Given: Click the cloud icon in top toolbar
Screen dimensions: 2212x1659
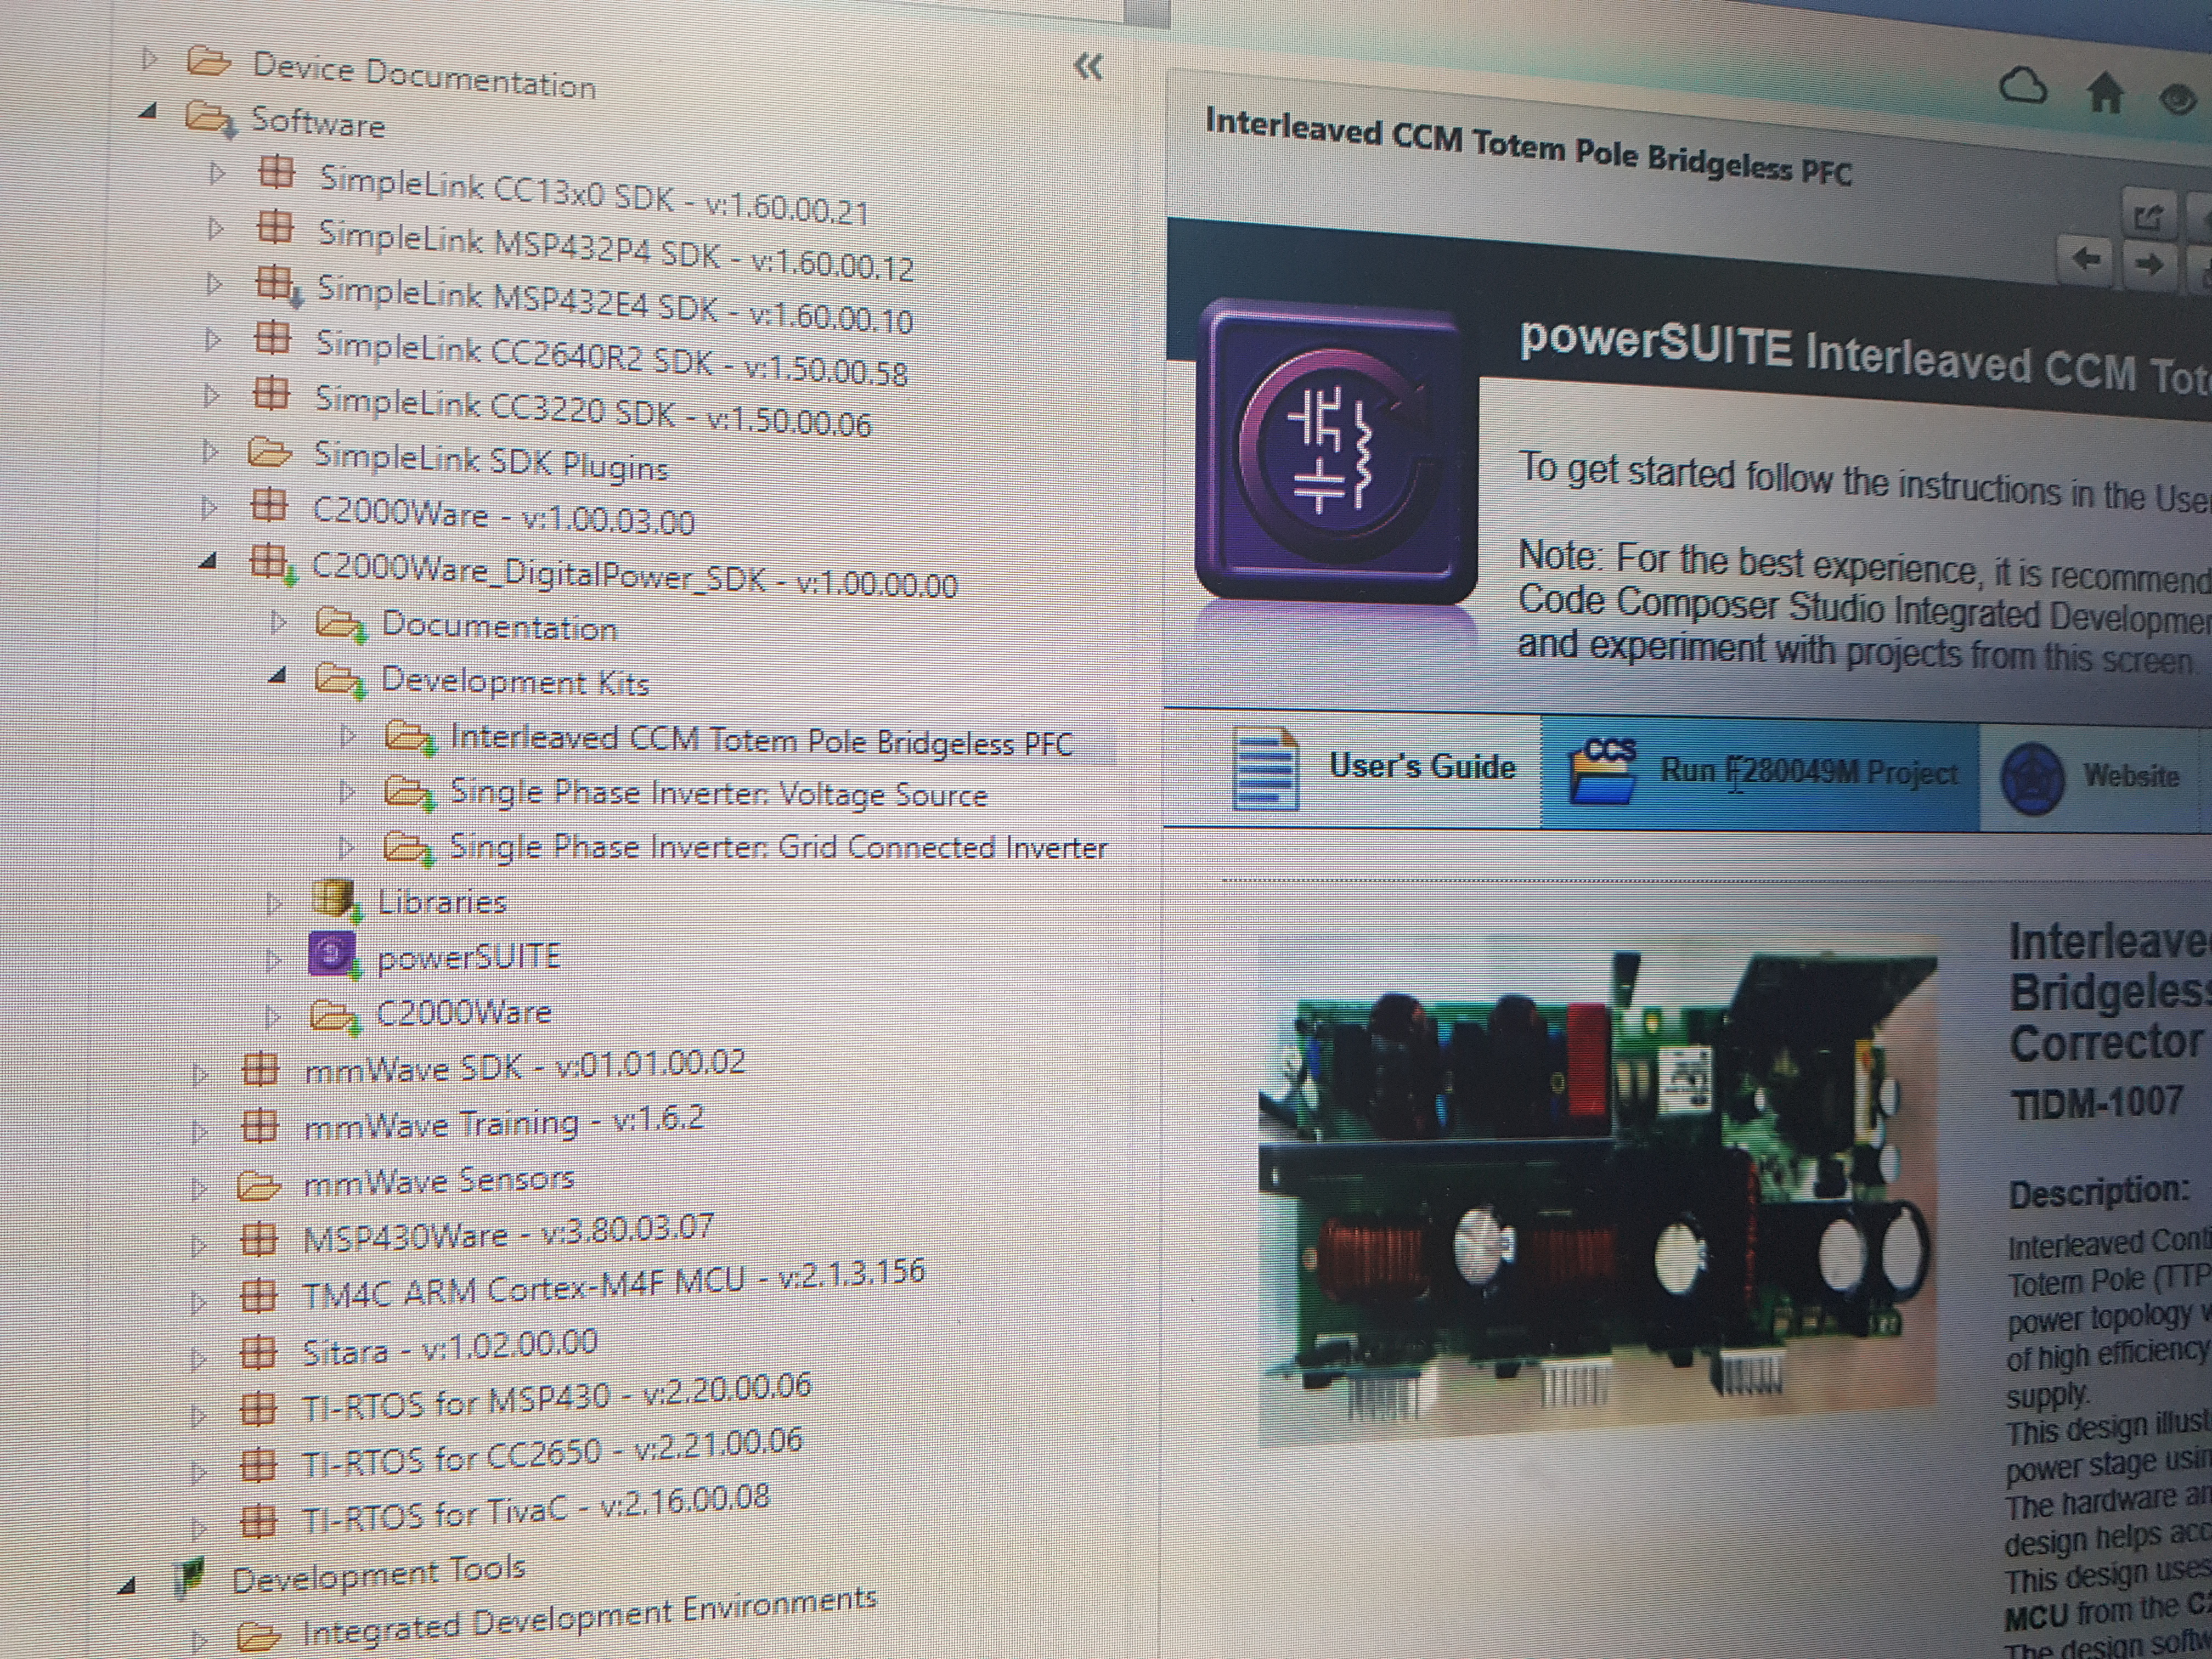Looking at the screenshot, I should click(x=2022, y=86).
